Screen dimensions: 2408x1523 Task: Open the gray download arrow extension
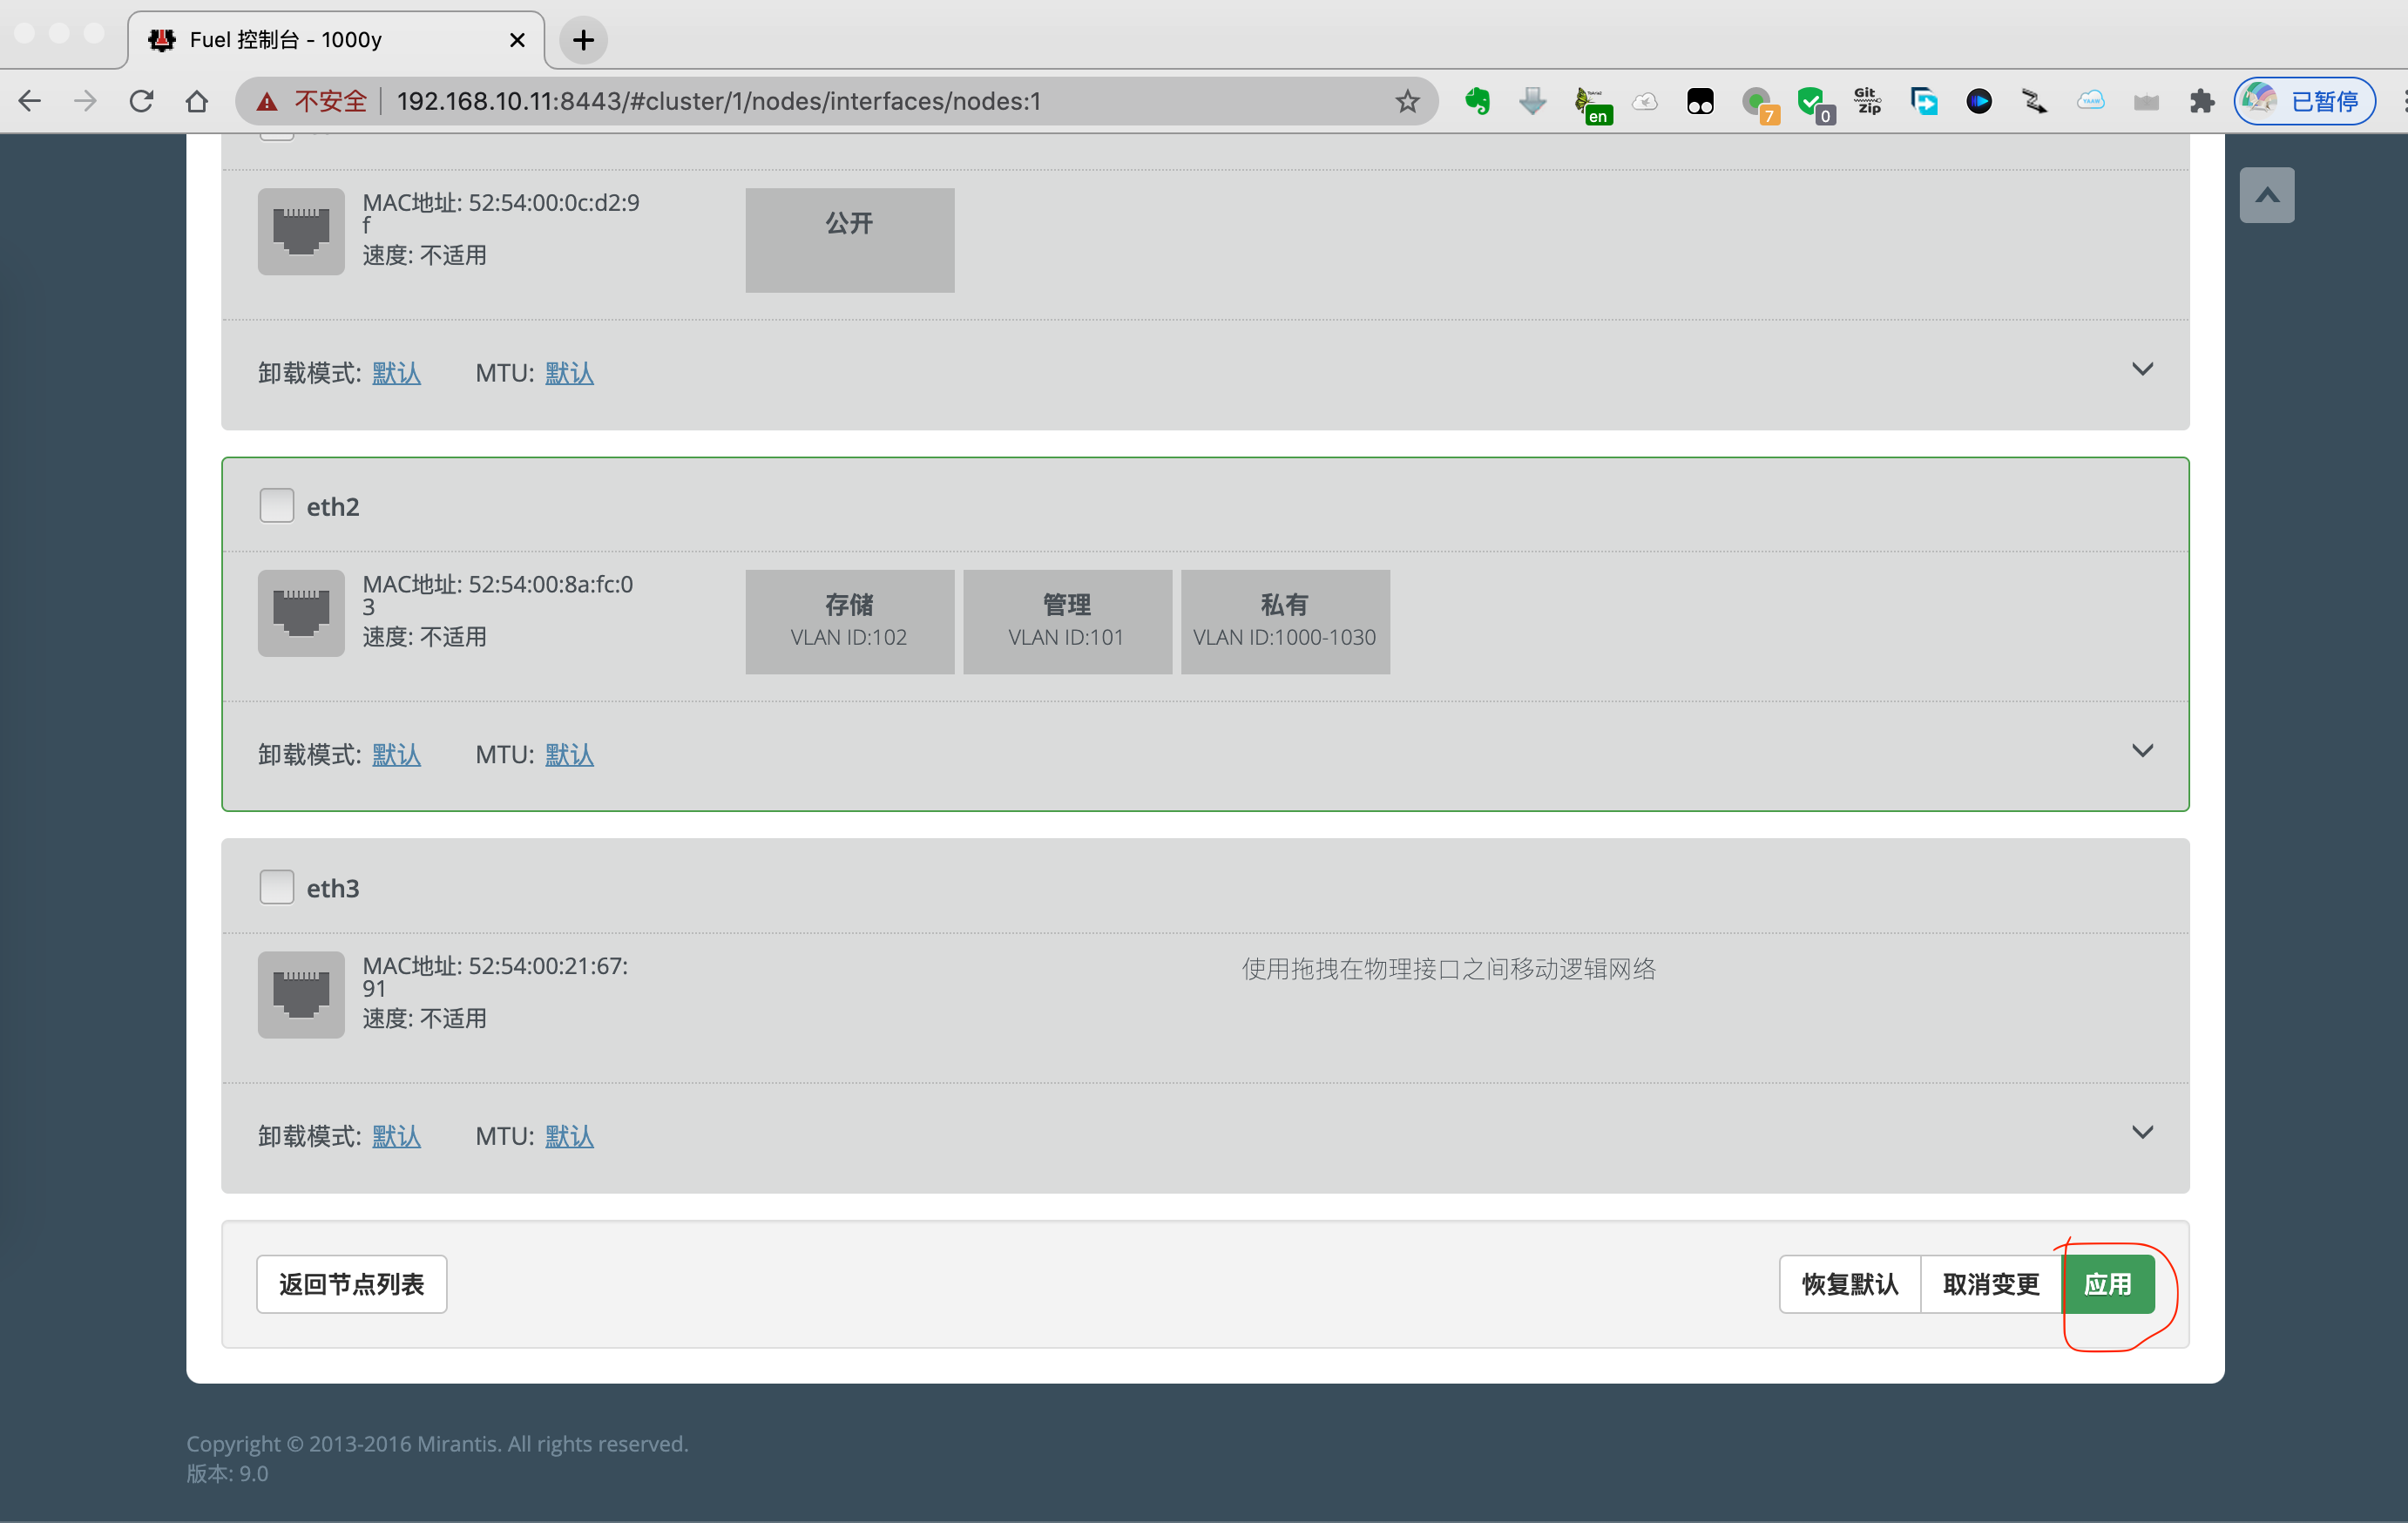pyautogui.click(x=1533, y=101)
